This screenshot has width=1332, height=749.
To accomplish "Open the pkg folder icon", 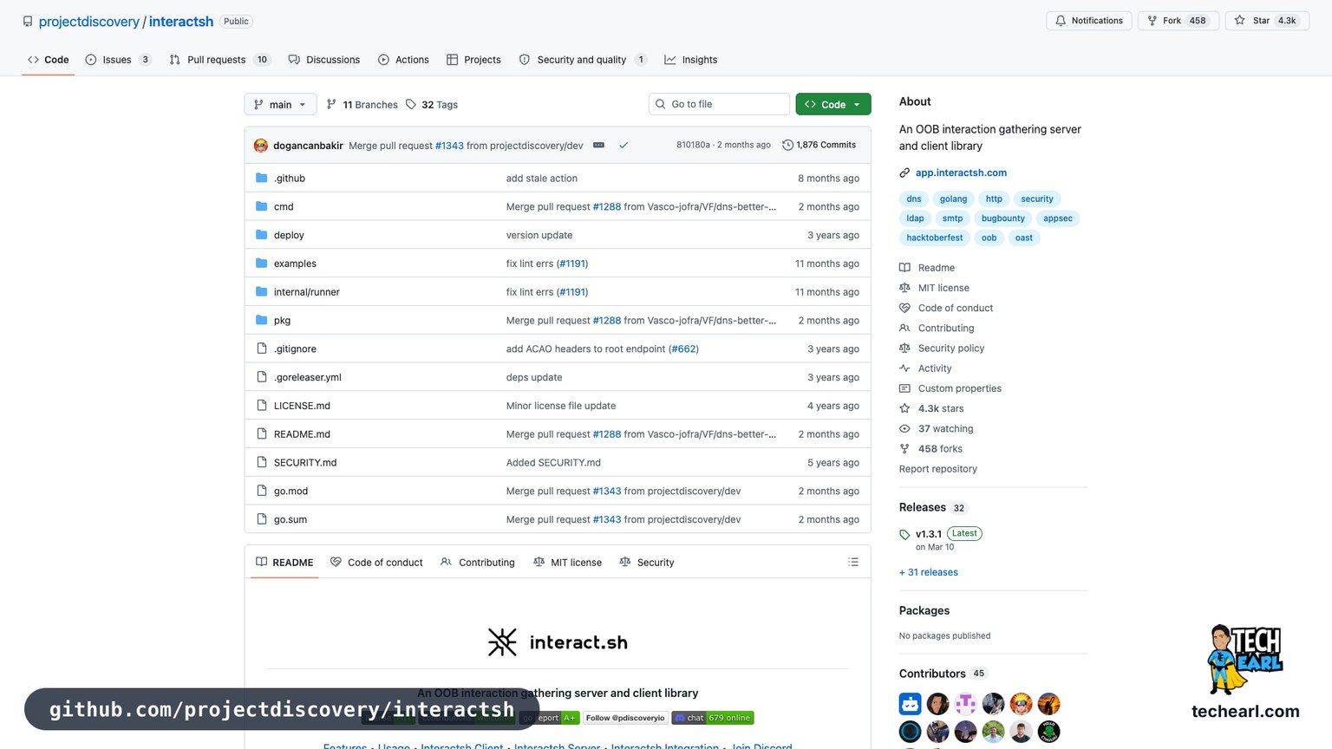I will click(261, 320).
